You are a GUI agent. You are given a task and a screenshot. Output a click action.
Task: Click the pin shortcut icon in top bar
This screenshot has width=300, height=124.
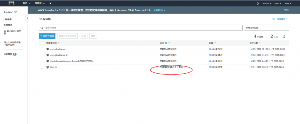click(x=50, y=4)
